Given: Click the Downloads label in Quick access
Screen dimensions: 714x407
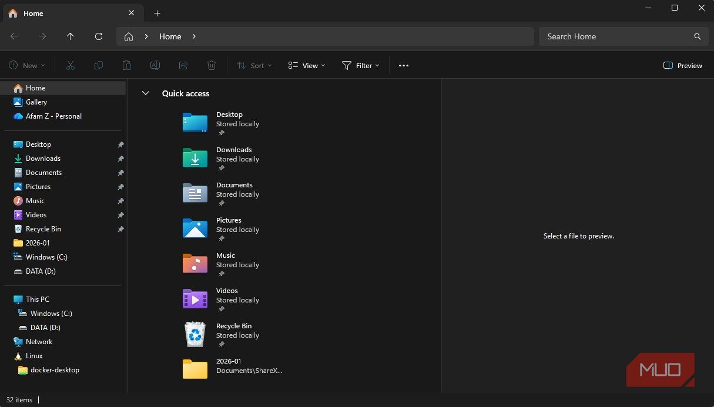Looking at the screenshot, I should [234, 150].
